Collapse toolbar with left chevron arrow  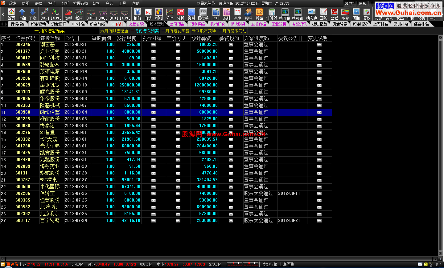click(x=3, y=14)
